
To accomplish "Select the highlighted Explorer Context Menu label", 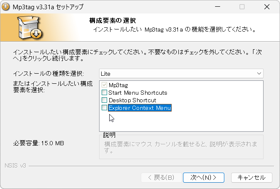I will (140, 108).
